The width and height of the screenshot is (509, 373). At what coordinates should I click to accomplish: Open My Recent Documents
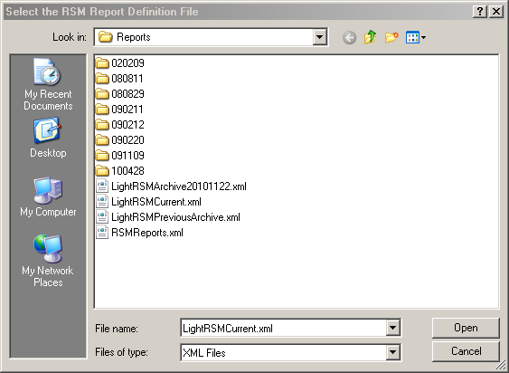(48, 84)
